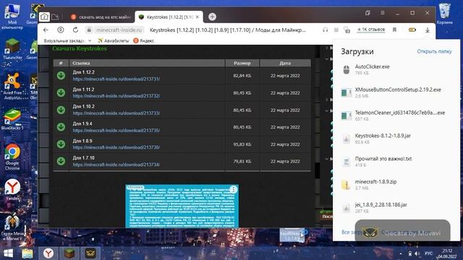Image resolution: width=463 pixels, height=260 pixels.
Task: Click the advertisement banner below the table
Action: coord(182,206)
